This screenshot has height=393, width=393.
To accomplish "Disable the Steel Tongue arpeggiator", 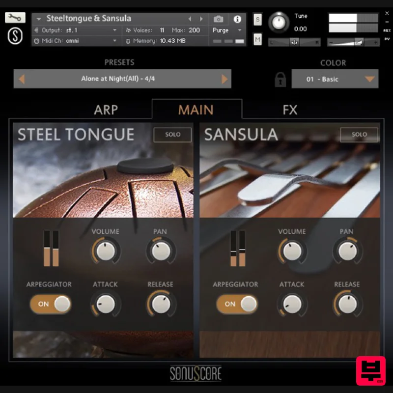I will (x=50, y=304).
